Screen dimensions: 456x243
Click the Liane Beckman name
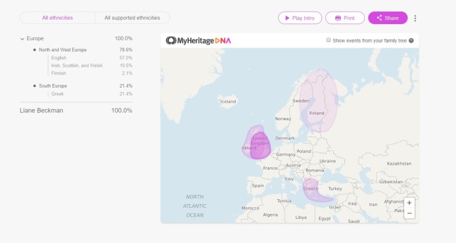click(41, 110)
